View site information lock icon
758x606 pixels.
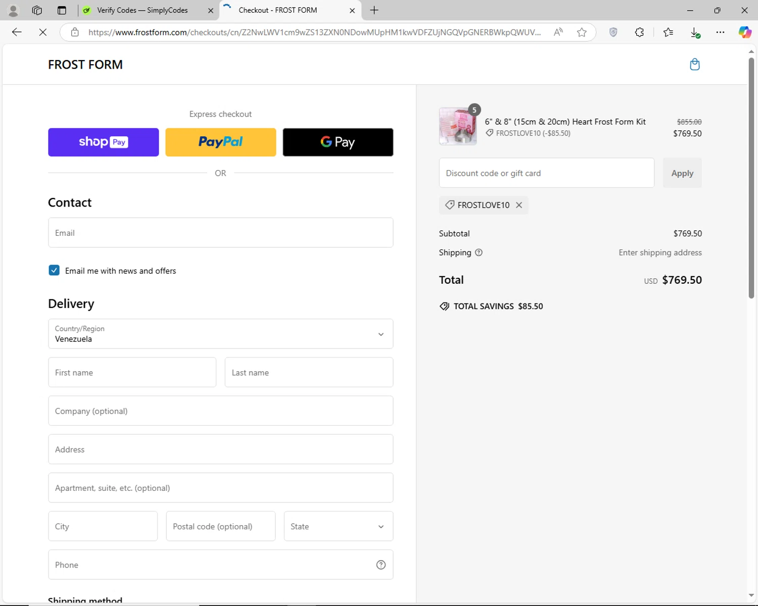pos(75,32)
